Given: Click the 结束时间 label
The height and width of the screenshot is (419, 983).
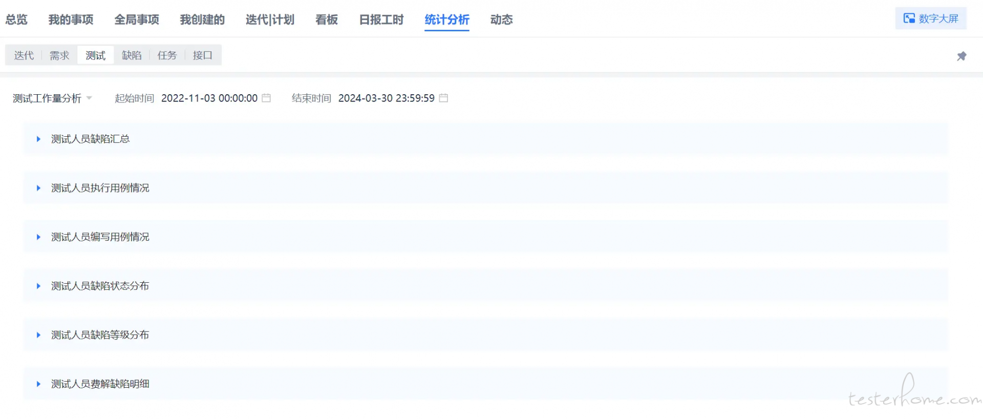Looking at the screenshot, I should pos(312,98).
